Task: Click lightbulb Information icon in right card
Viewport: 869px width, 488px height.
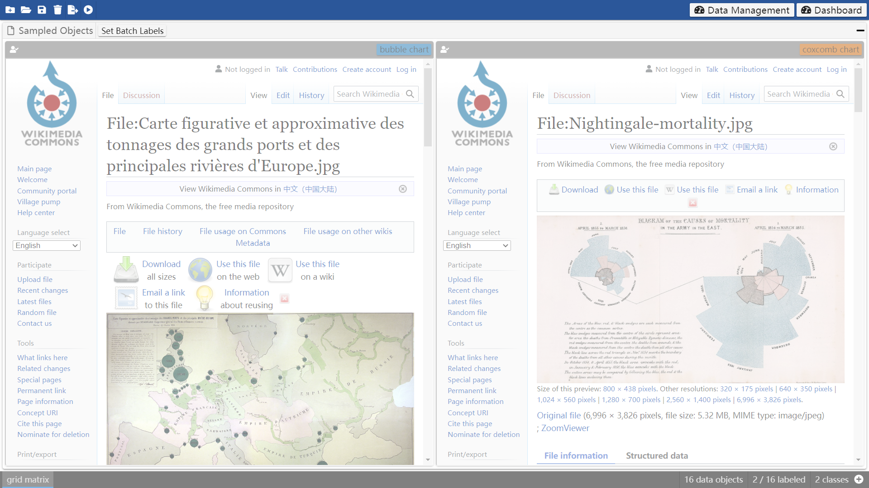Action: (788, 190)
